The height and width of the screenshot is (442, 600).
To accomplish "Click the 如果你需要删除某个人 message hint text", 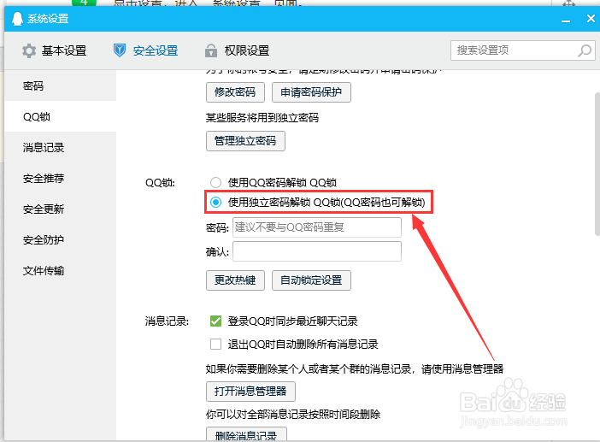I will click(355, 369).
